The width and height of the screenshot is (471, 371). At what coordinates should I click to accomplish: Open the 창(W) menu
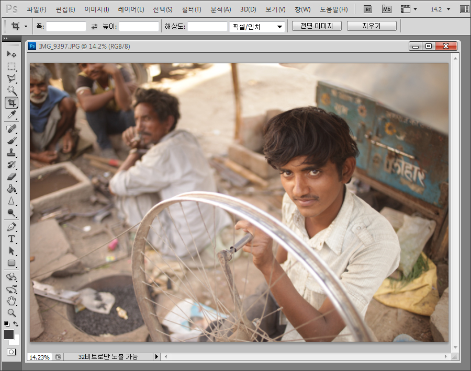302,9
